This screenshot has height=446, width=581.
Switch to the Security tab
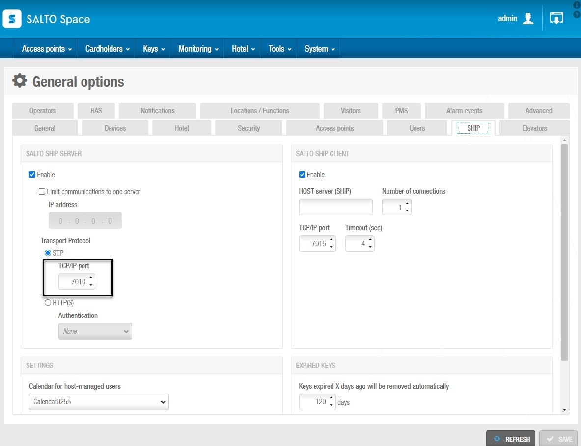click(x=249, y=128)
